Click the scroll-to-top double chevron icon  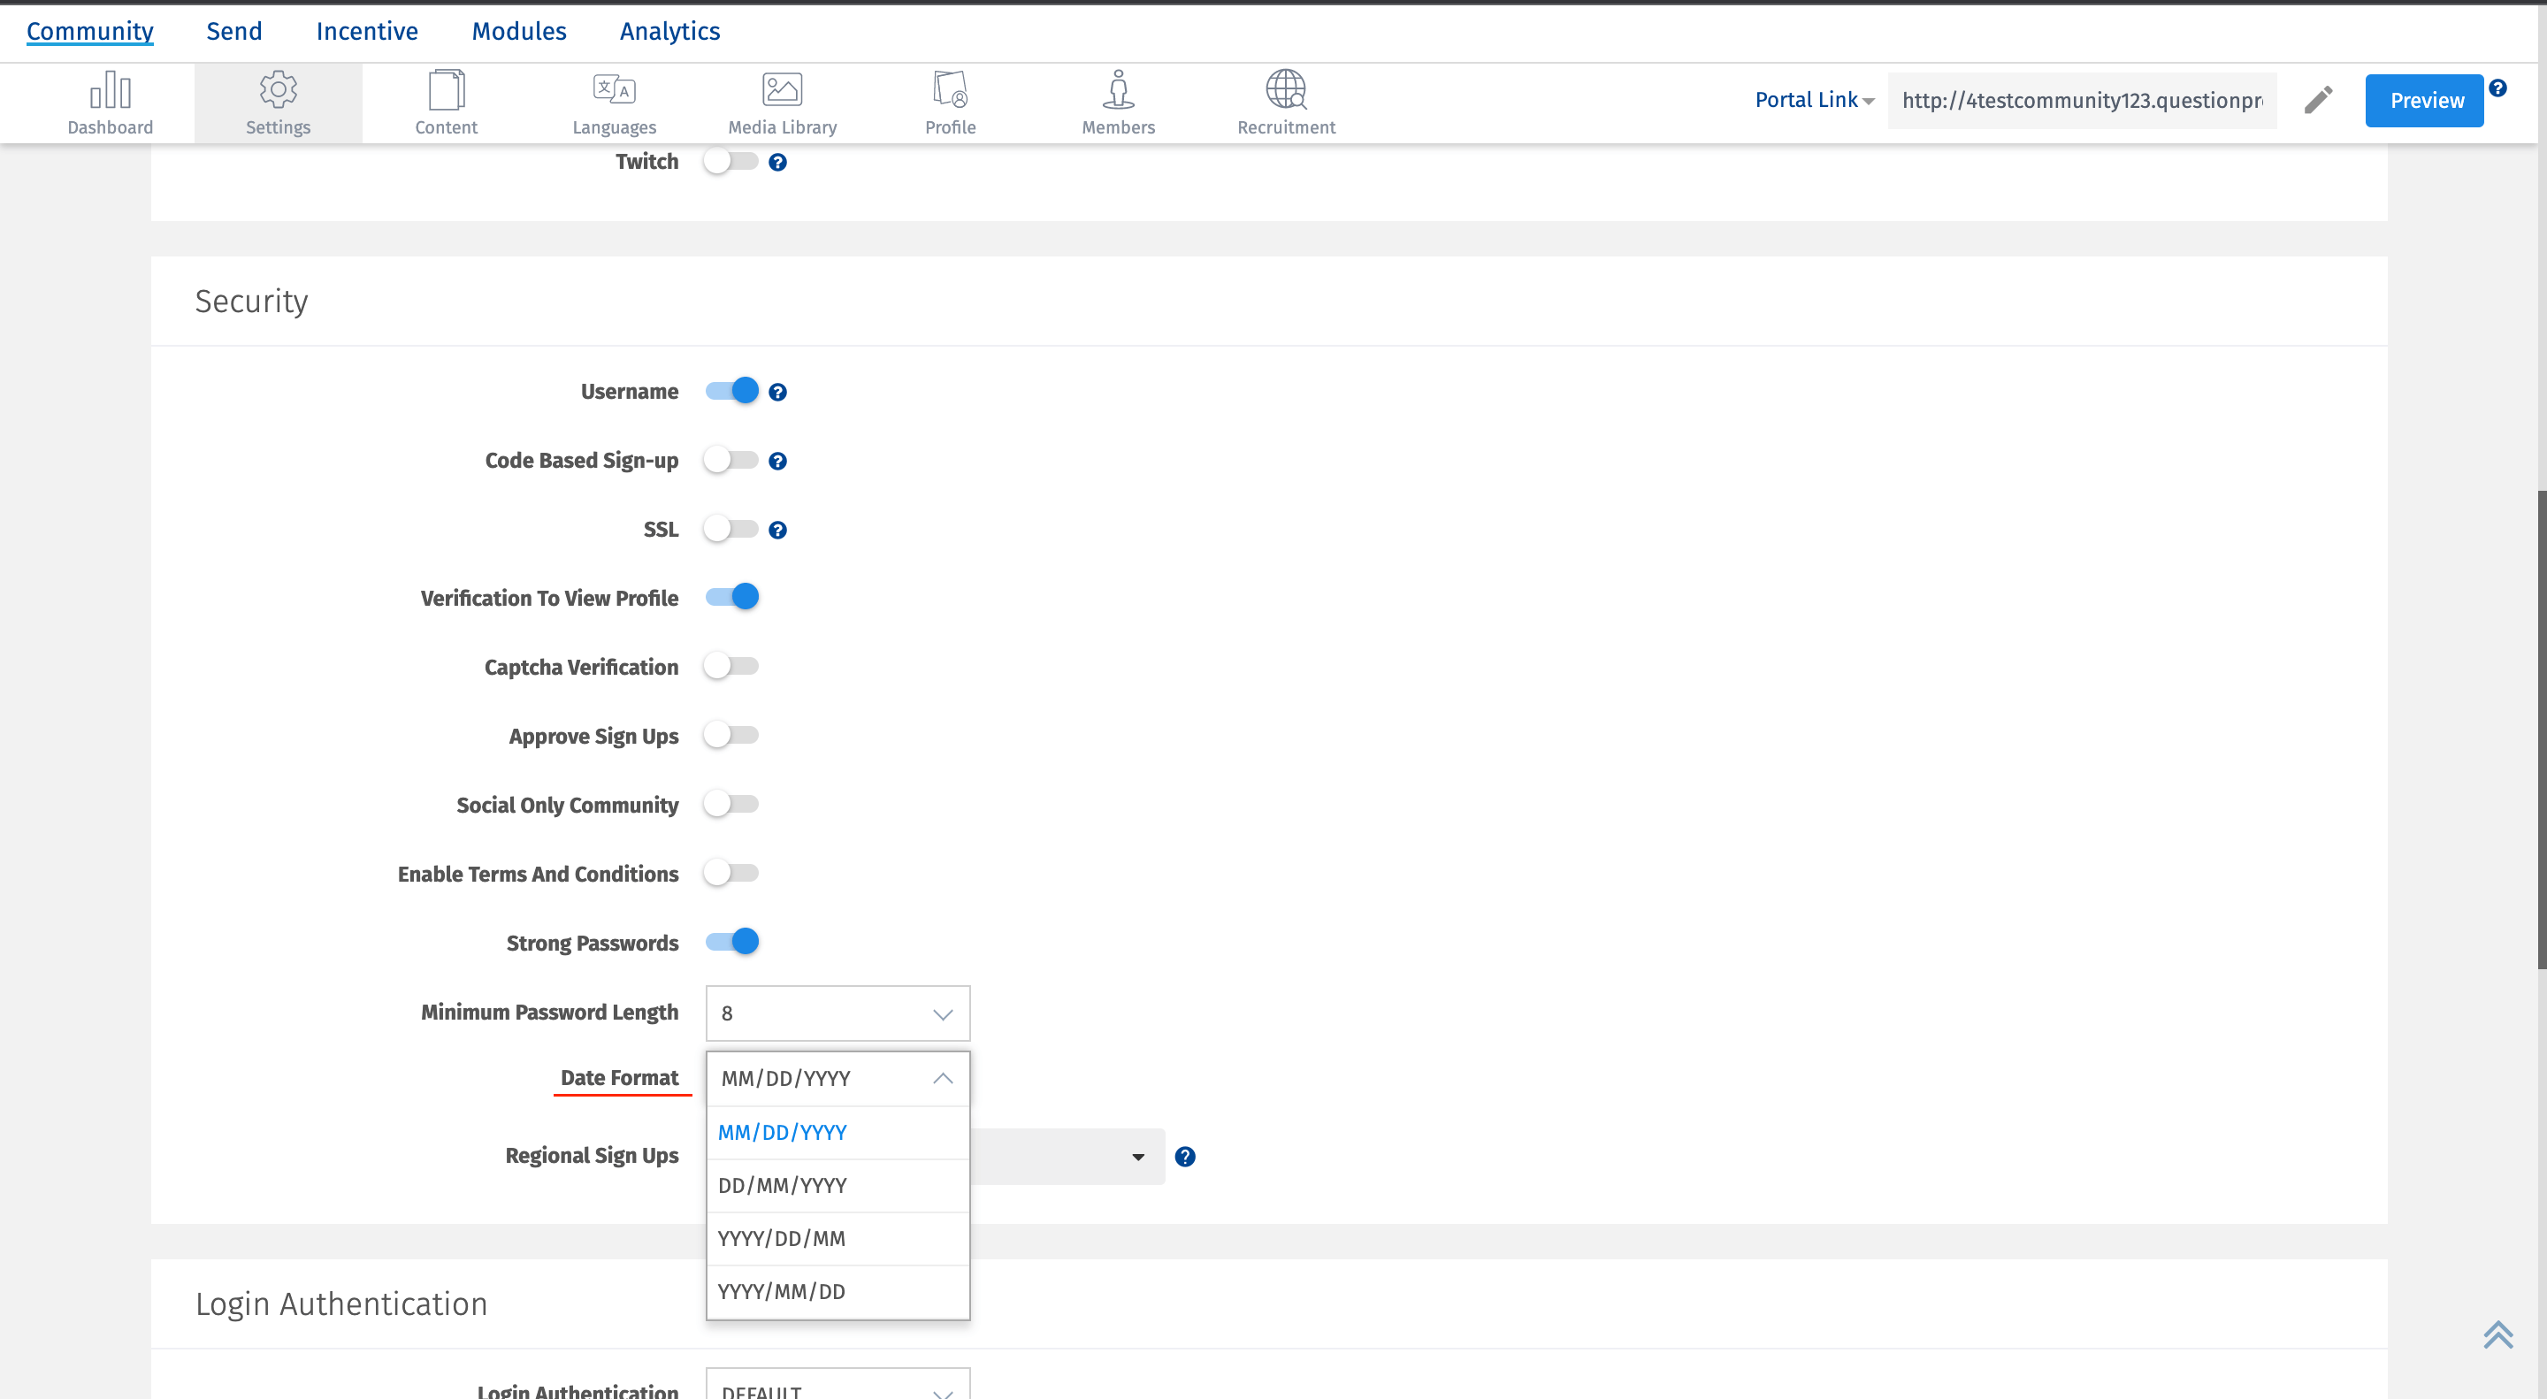coord(2497,1334)
